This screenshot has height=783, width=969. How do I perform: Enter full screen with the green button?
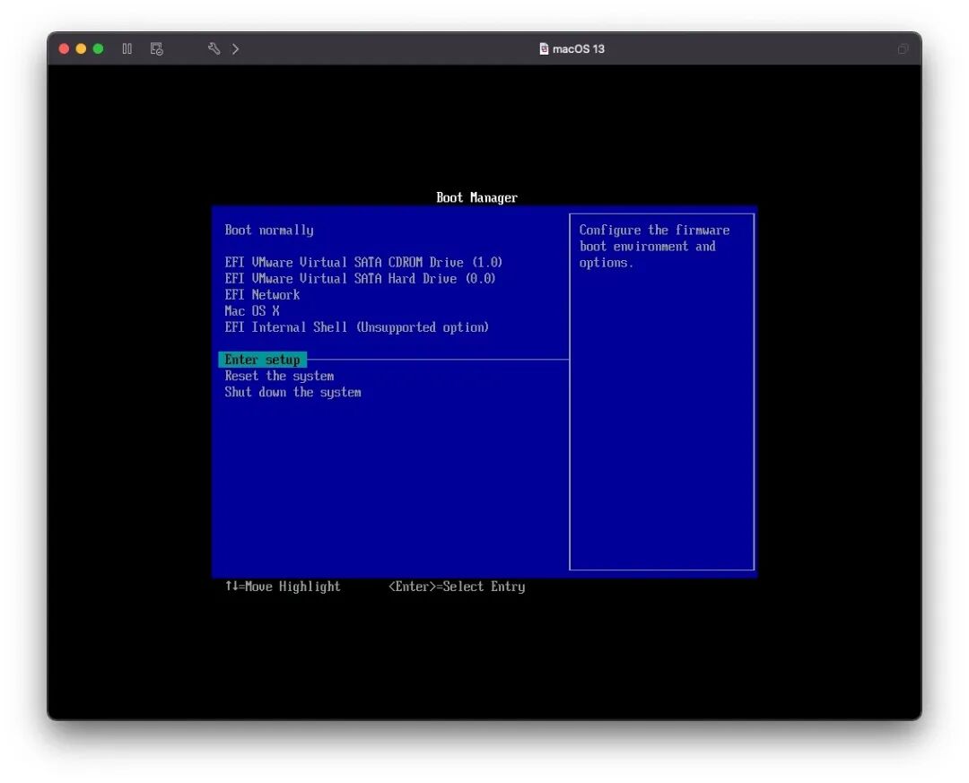(99, 48)
